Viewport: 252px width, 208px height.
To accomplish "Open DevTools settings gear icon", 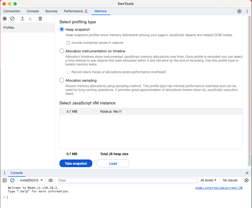I will (x=239, y=11).
